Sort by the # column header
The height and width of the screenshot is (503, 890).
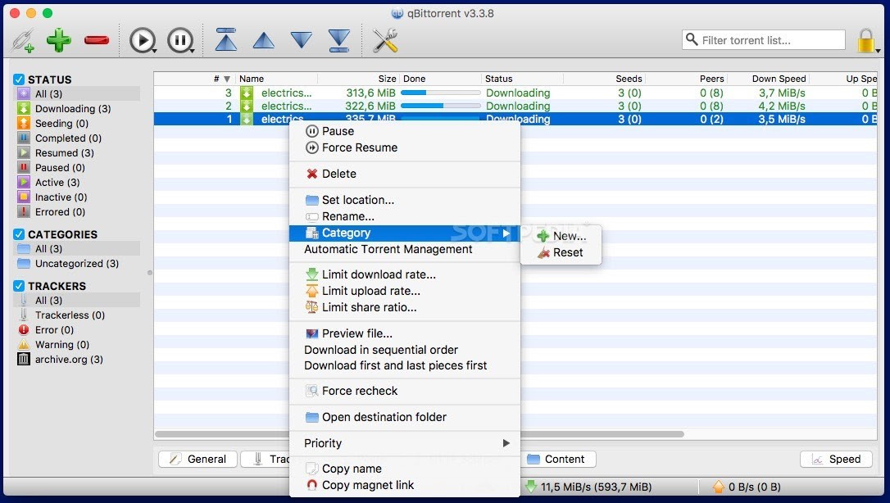(194, 79)
